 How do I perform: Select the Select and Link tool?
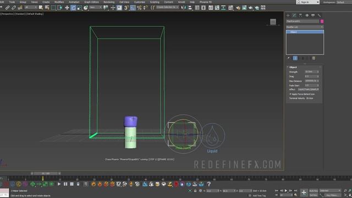tap(7, 8)
